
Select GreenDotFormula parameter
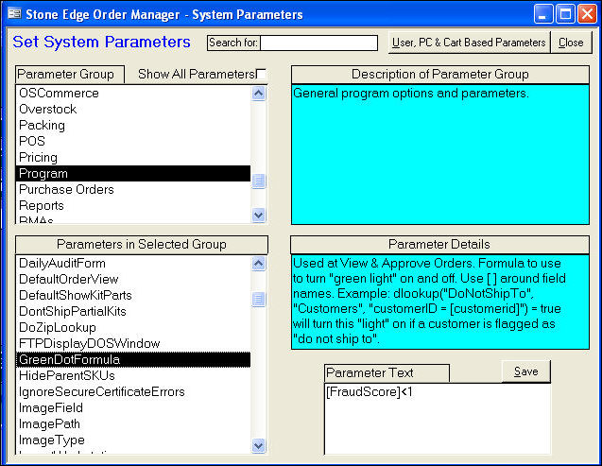[x=133, y=360]
